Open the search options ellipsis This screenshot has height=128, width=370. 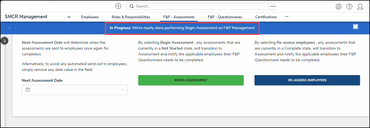pos(273,6)
